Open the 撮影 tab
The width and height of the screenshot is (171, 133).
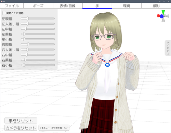[x=156, y=6]
